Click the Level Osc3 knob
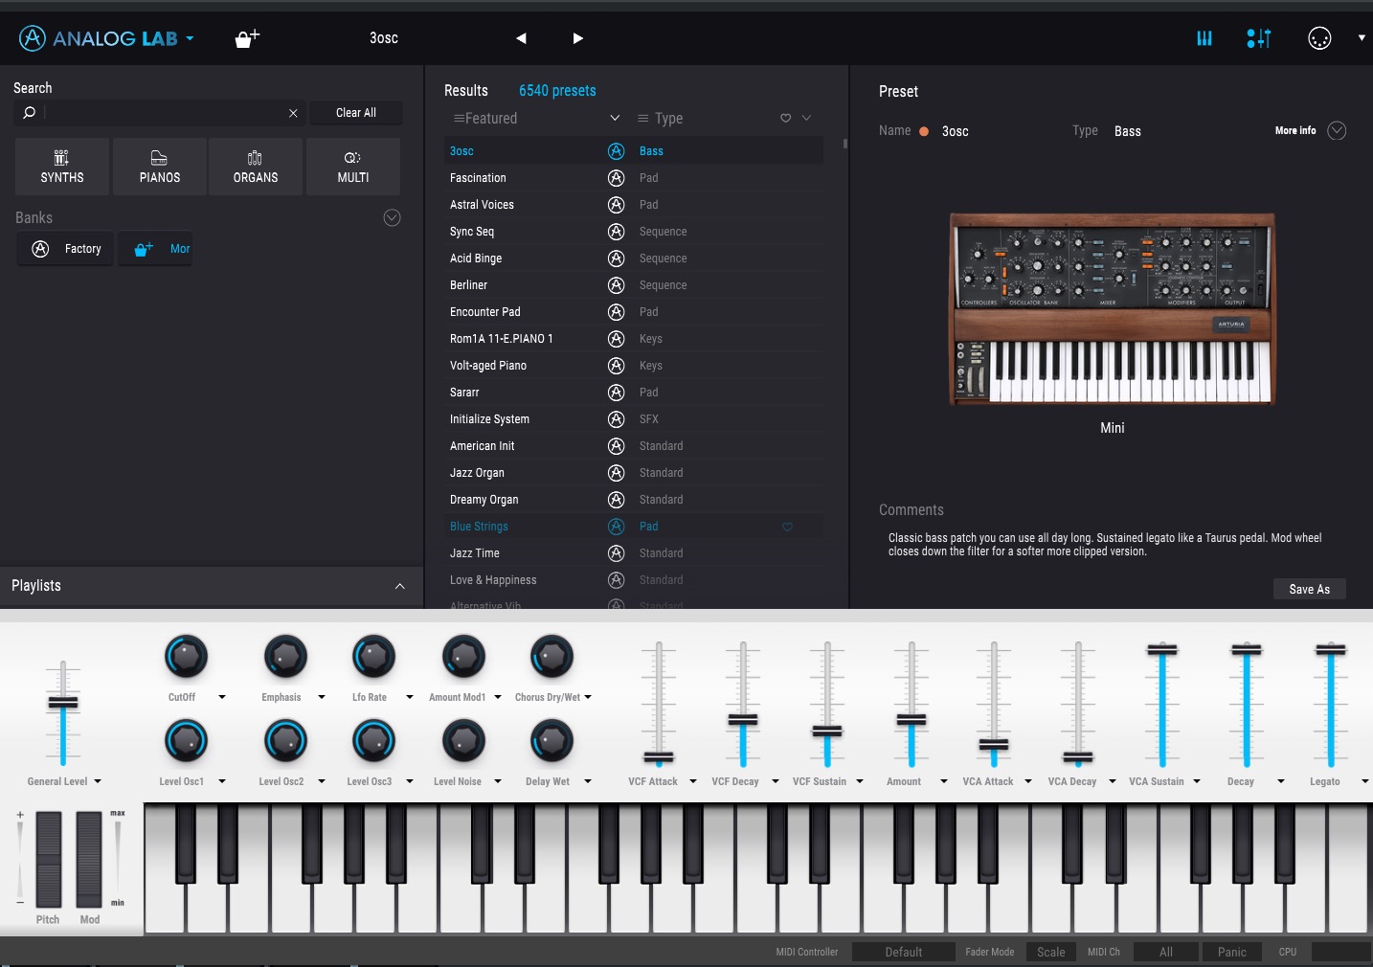This screenshot has height=967, width=1373. pos(373,741)
